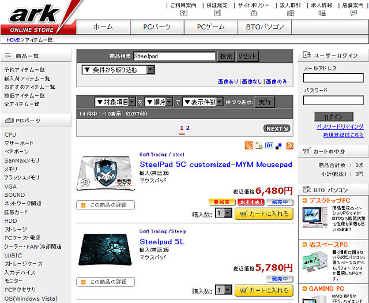Image resolution: width=369 pixels, height=303 pixels.
Task: Click the RSS feed icon
Action: pos(289,146)
